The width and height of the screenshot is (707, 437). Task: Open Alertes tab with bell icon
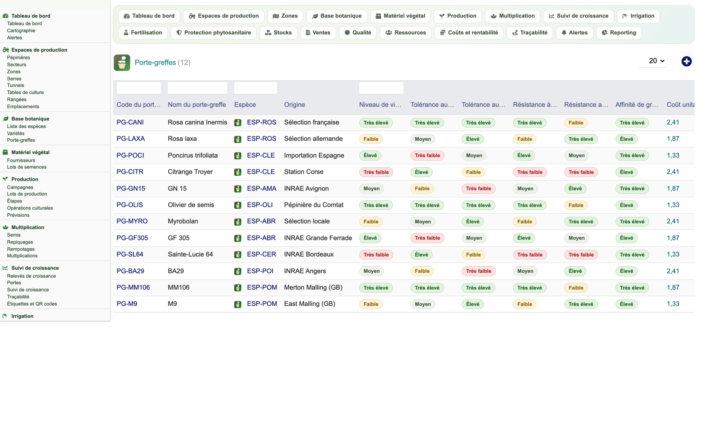pos(574,33)
